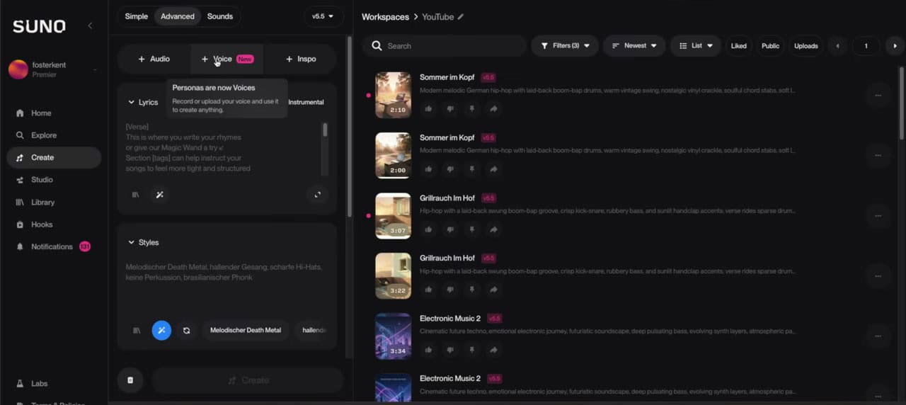Toggle the Public filter

[770, 46]
